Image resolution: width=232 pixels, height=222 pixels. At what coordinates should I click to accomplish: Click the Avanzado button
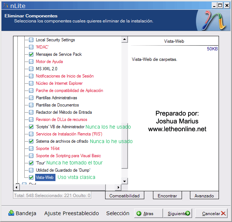click(x=204, y=196)
